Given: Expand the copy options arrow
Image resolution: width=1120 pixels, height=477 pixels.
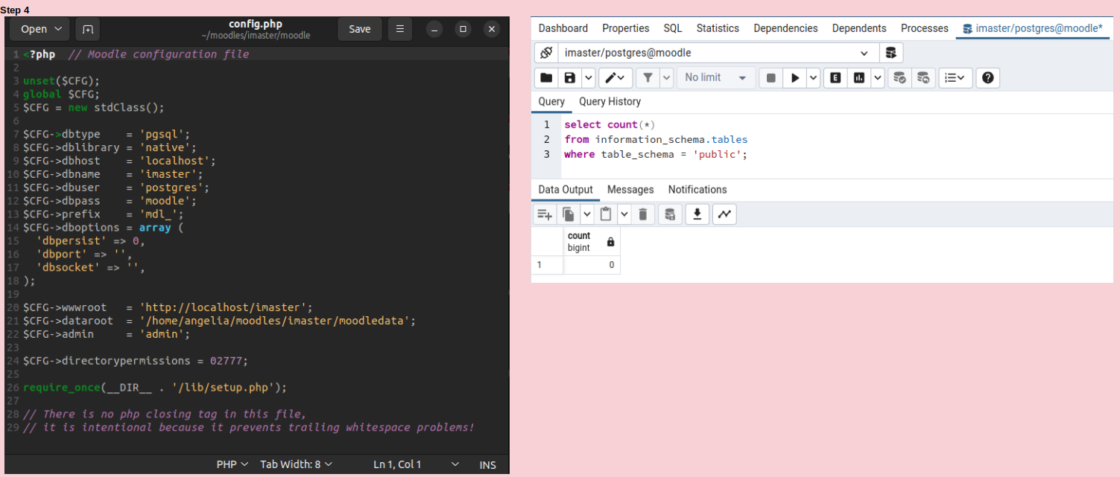Looking at the screenshot, I should coord(586,214).
